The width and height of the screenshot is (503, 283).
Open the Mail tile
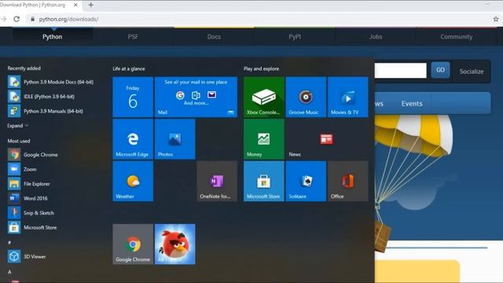(196, 97)
